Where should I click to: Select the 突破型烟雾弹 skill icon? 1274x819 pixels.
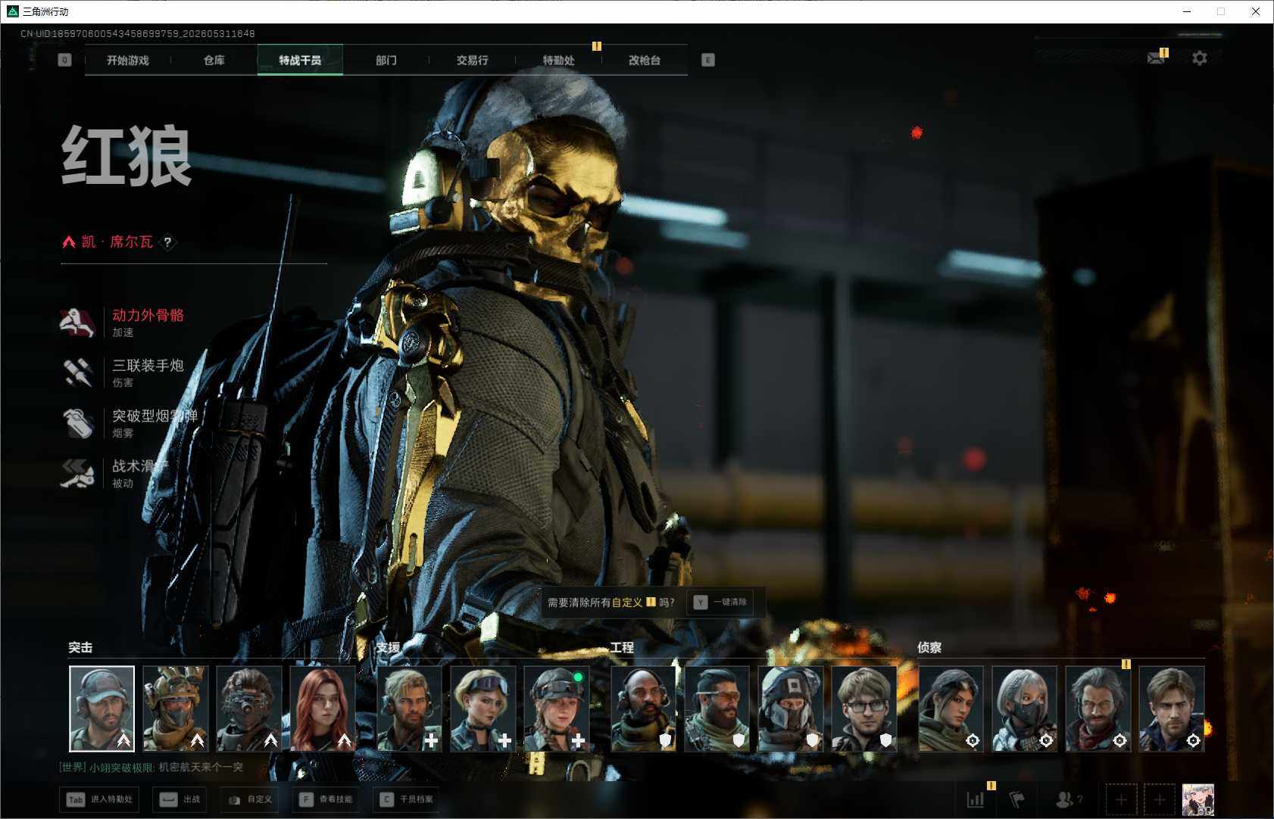78,423
